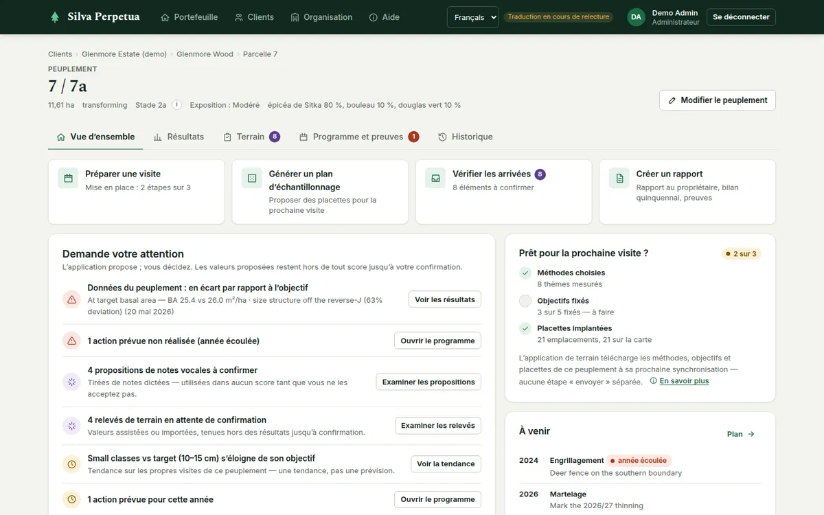Open the Créer un rapport card
Image resolution: width=824 pixels, height=515 pixels.
tap(687, 192)
